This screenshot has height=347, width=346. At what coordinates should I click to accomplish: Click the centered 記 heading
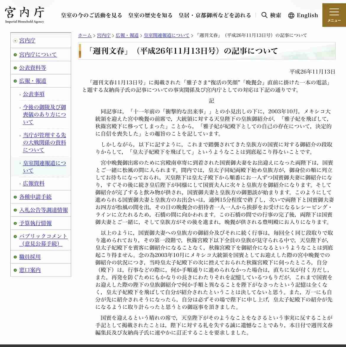tap(211, 101)
